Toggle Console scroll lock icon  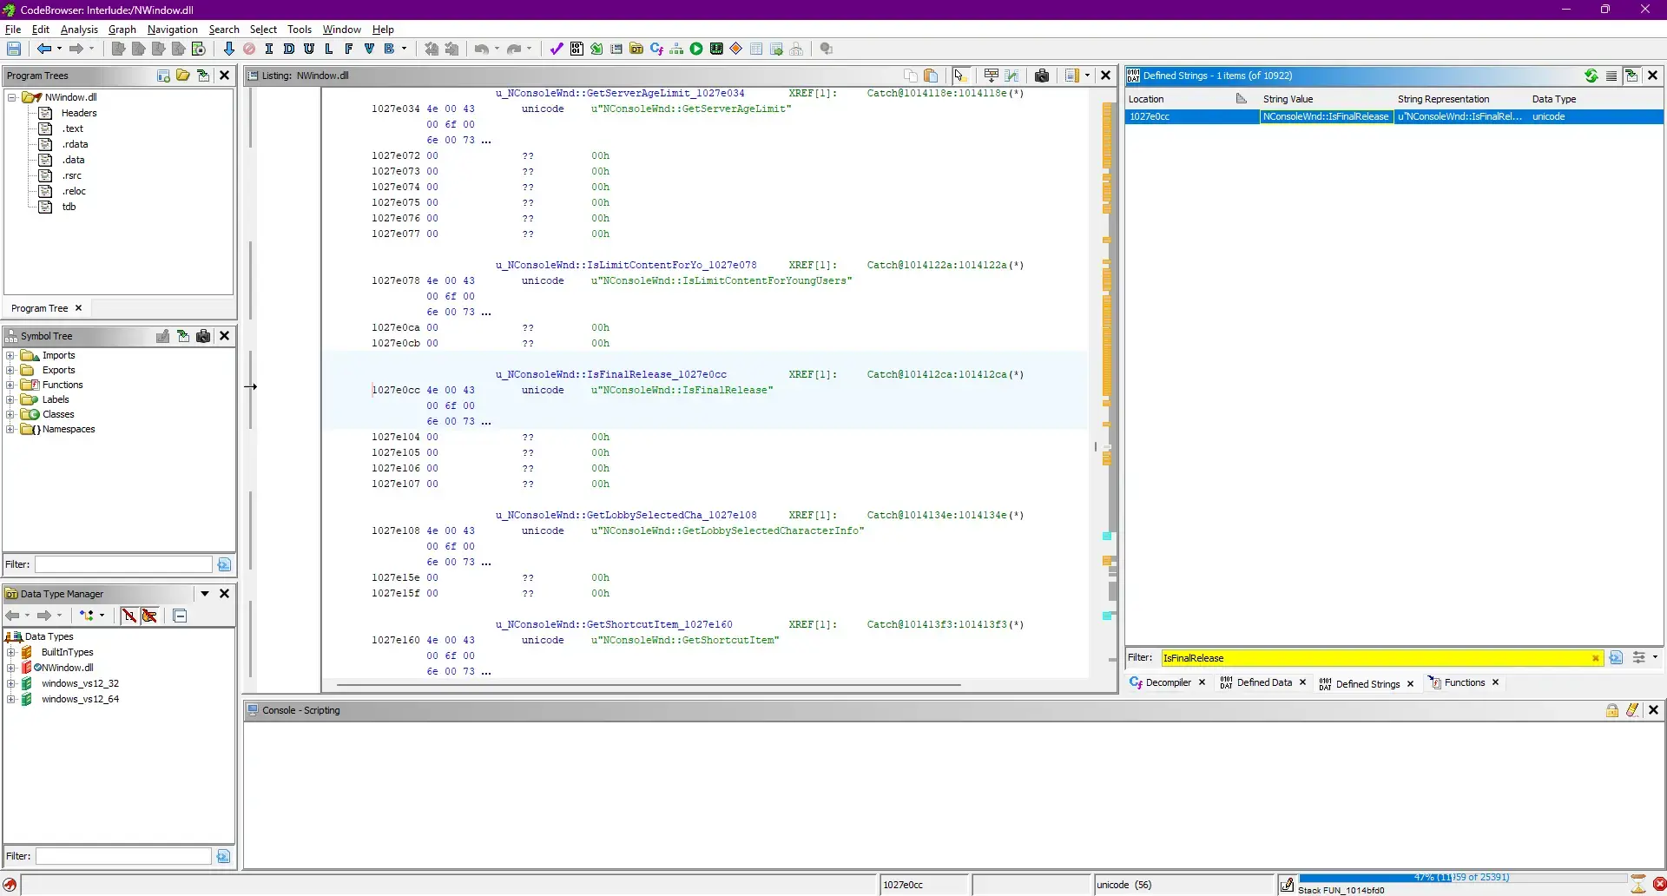1612,710
